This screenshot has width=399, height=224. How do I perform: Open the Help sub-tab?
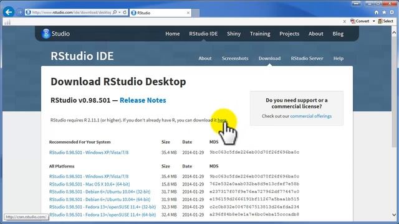coord(338,58)
